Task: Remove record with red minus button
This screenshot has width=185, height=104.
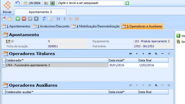Action: click(24, 19)
